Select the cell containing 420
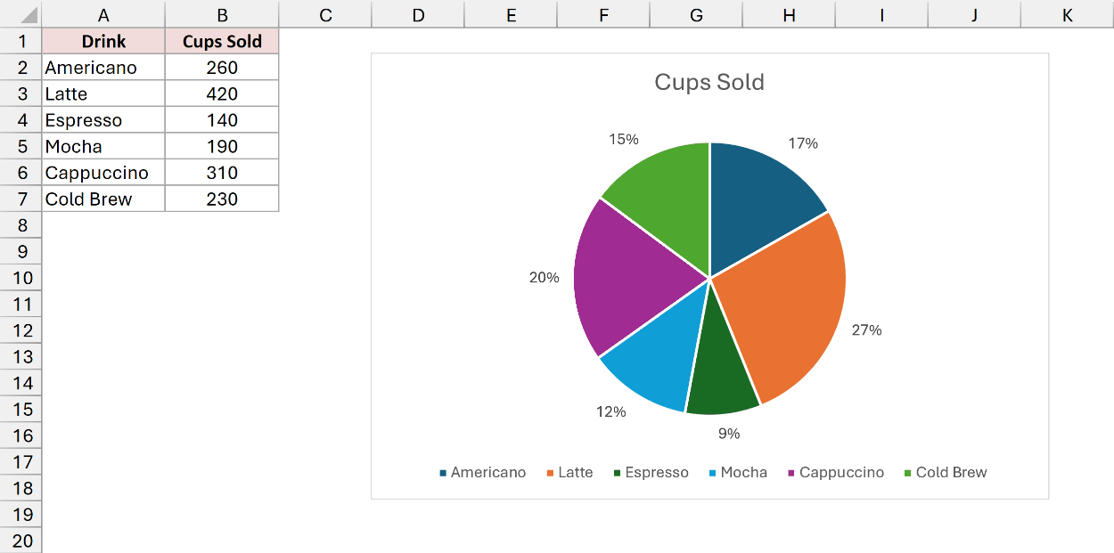1114x553 pixels. 222,94
